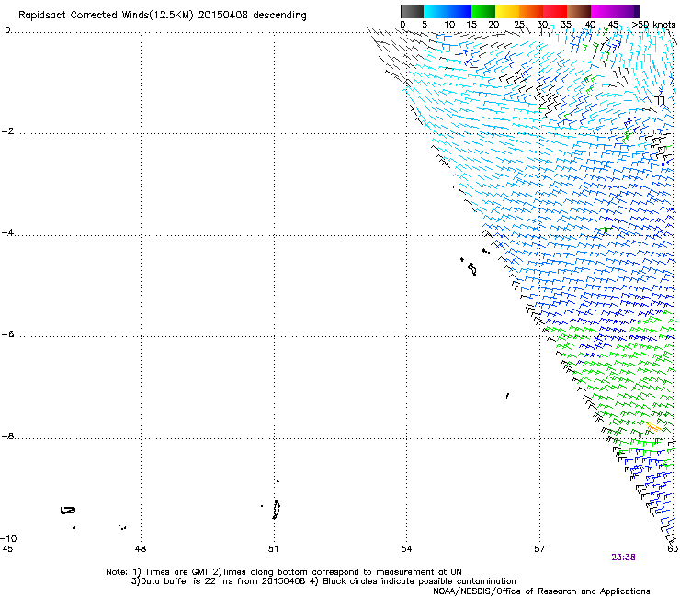This screenshot has width=680, height=597.
Task: Click the largest island outline near latitude -4.6
Action: pos(472,269)
